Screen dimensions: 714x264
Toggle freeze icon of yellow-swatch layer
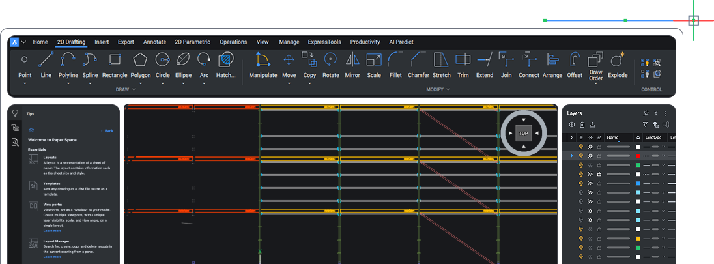coord(590,239)
